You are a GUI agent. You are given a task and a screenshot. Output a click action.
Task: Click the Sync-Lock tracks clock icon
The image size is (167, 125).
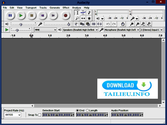point(123,24)
